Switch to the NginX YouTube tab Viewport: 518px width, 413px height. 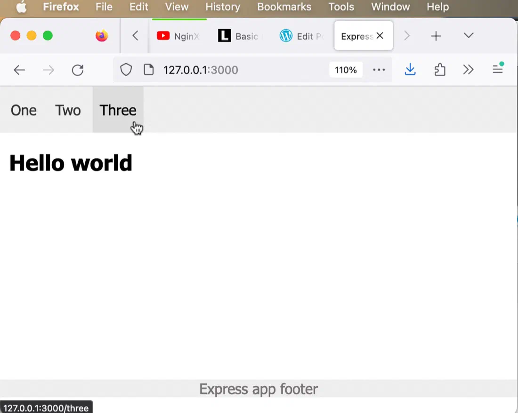click(x=178, y=36)
